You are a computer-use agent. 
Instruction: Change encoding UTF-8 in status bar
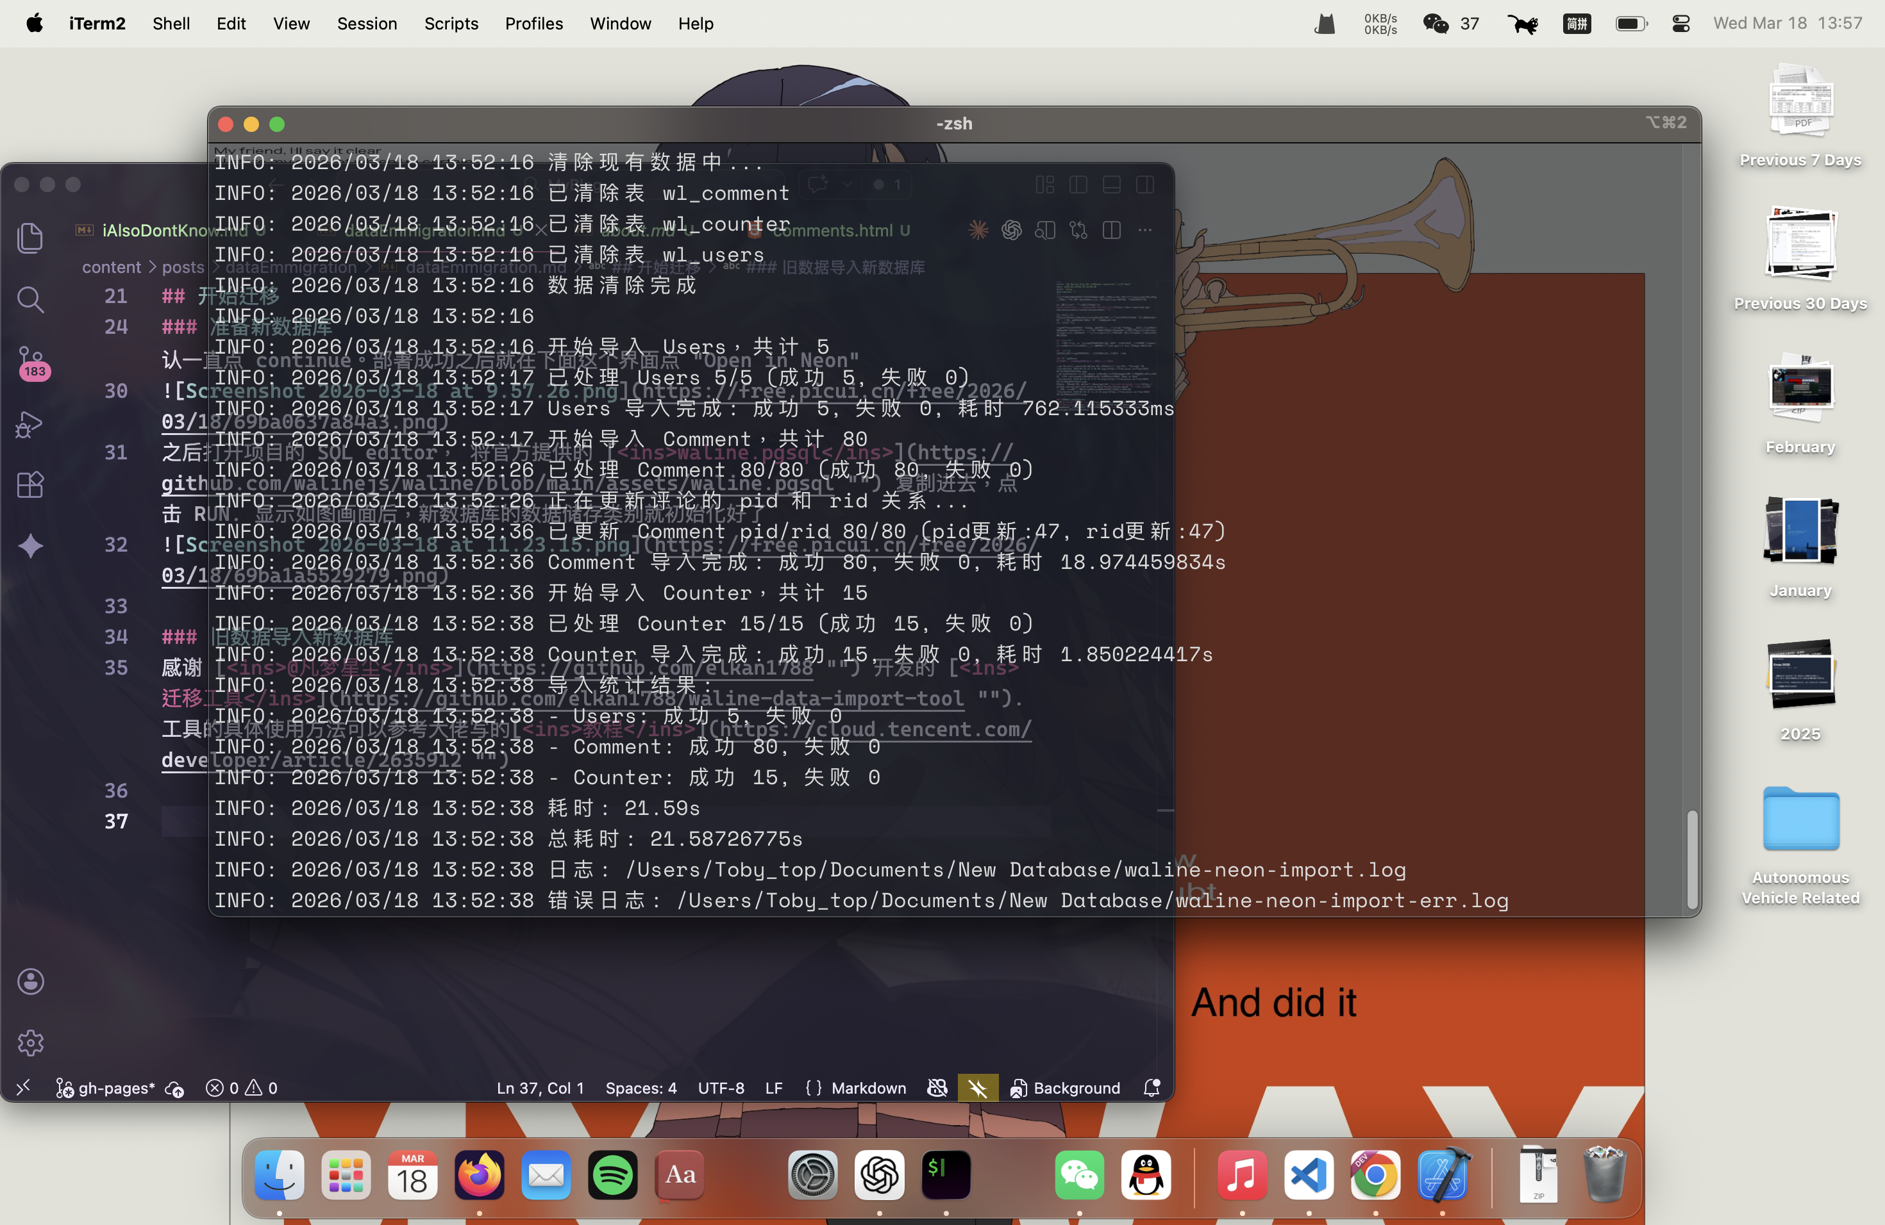(x=721, y=1087)
